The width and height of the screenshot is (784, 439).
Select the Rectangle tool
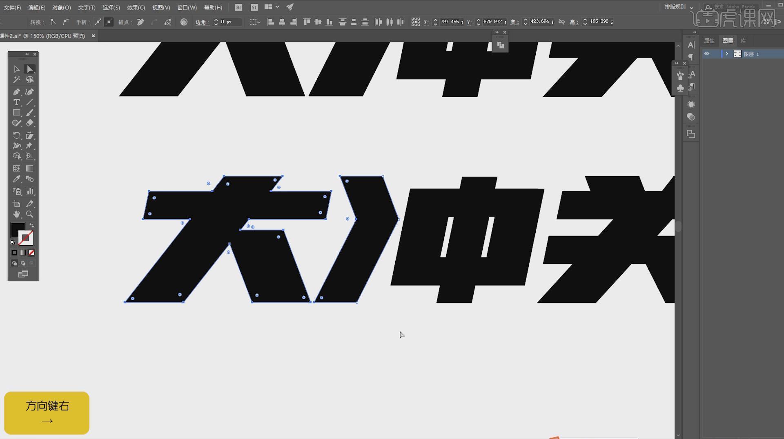[x=17, y=113]
